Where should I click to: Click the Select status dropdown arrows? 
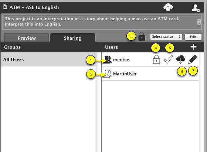coord(179,37)
